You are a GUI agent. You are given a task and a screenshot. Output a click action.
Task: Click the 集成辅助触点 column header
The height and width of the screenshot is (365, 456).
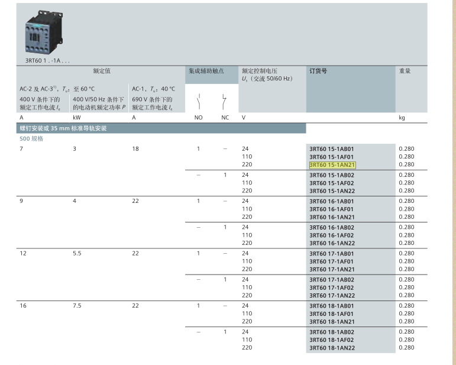(206, 71)
